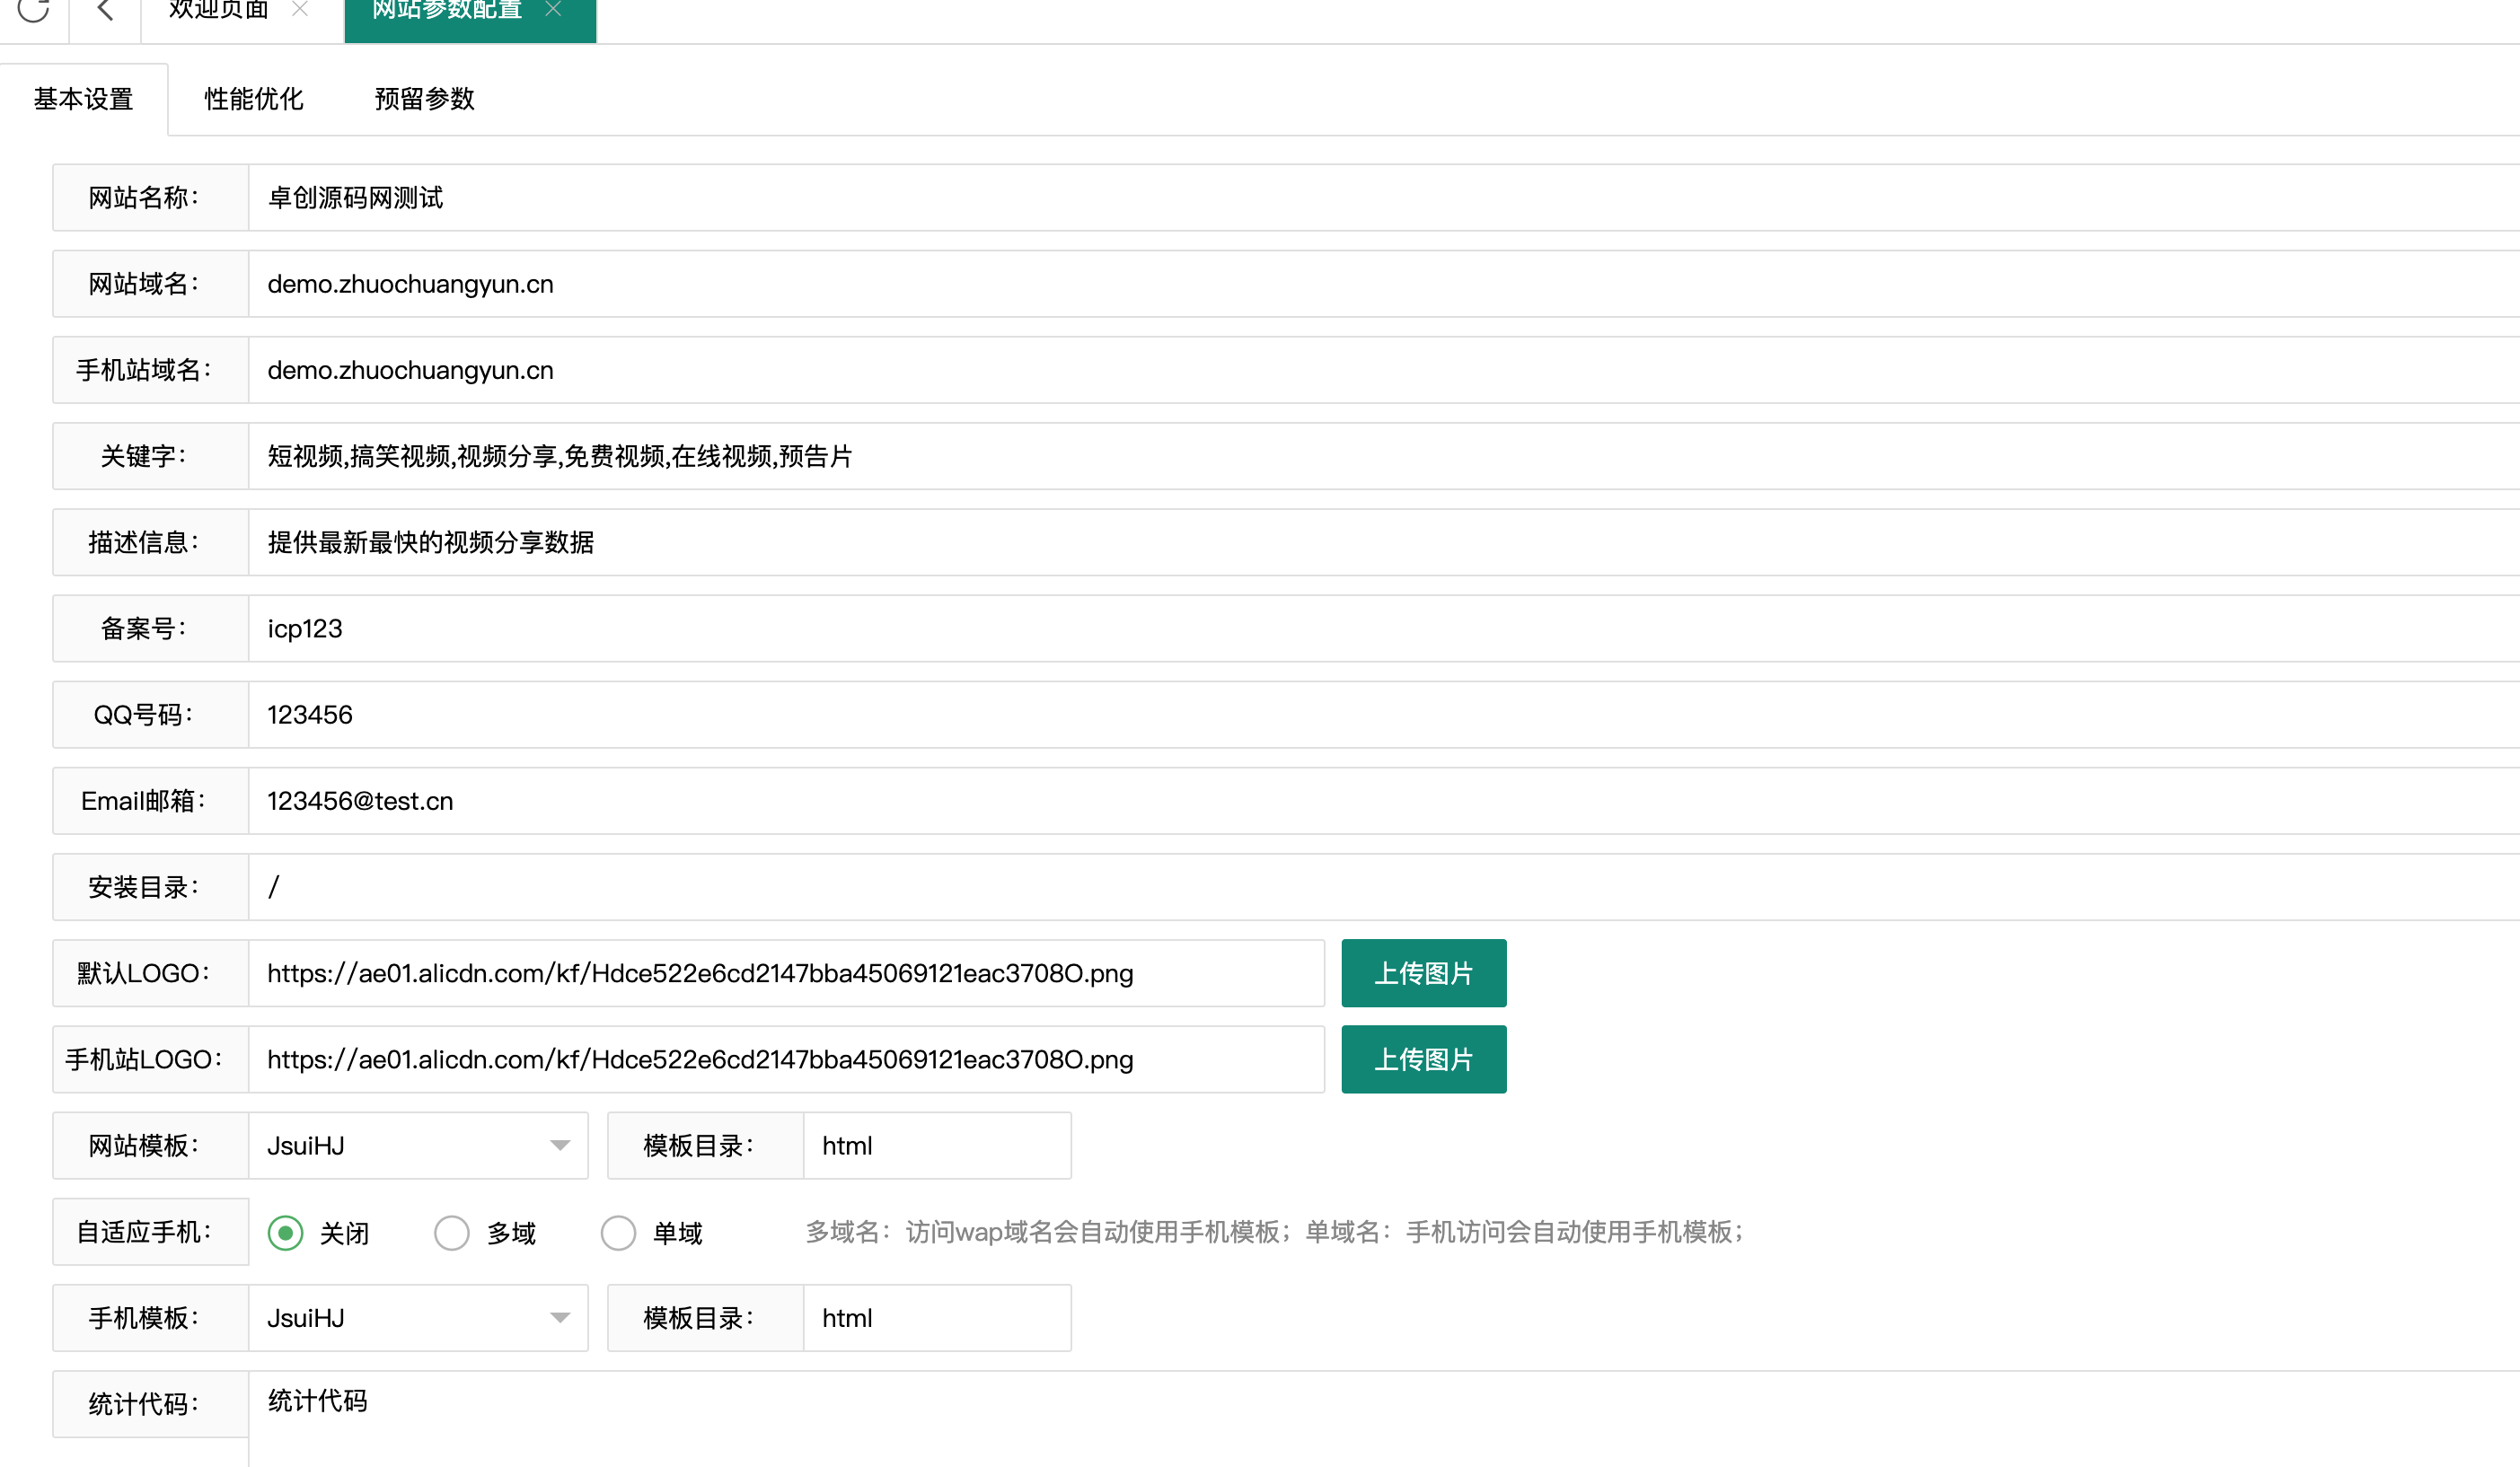The width and height of the screenshot is (2520, 1467).
Task: Click into the 描述信息 input field
Action: coord(1384,542)
